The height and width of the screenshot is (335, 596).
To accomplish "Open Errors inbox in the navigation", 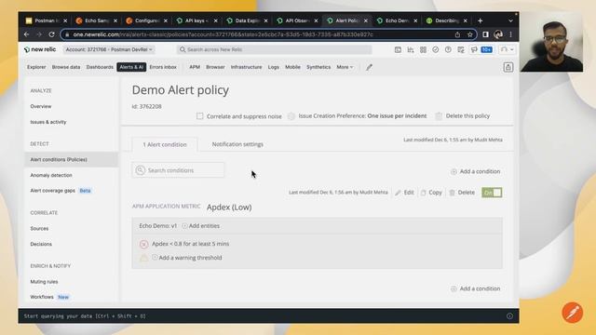I will click(x=163, y=67).
